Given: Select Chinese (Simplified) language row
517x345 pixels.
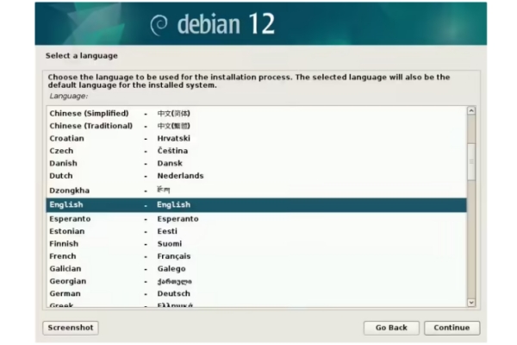Looking at the screenshot, I should point(257,113).
